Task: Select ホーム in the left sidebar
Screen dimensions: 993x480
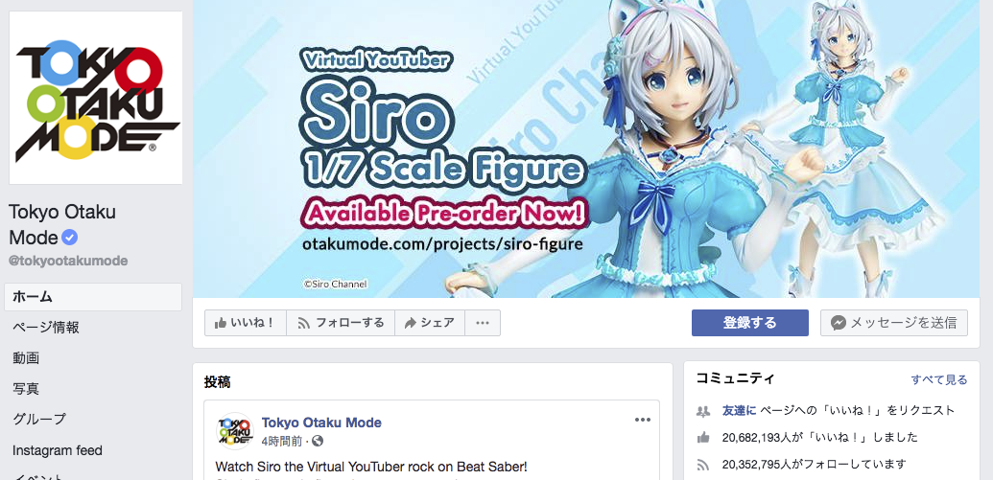Action: coord(93,297)
